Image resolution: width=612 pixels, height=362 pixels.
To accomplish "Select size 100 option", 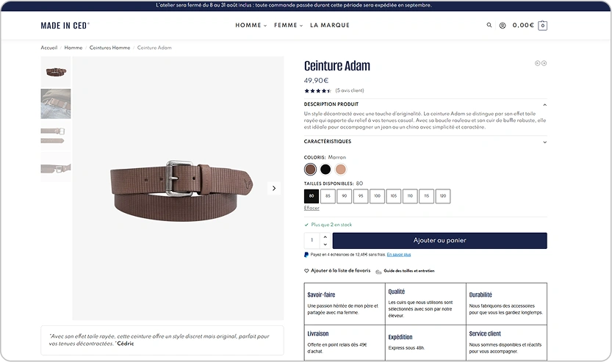I will point(377,196).
